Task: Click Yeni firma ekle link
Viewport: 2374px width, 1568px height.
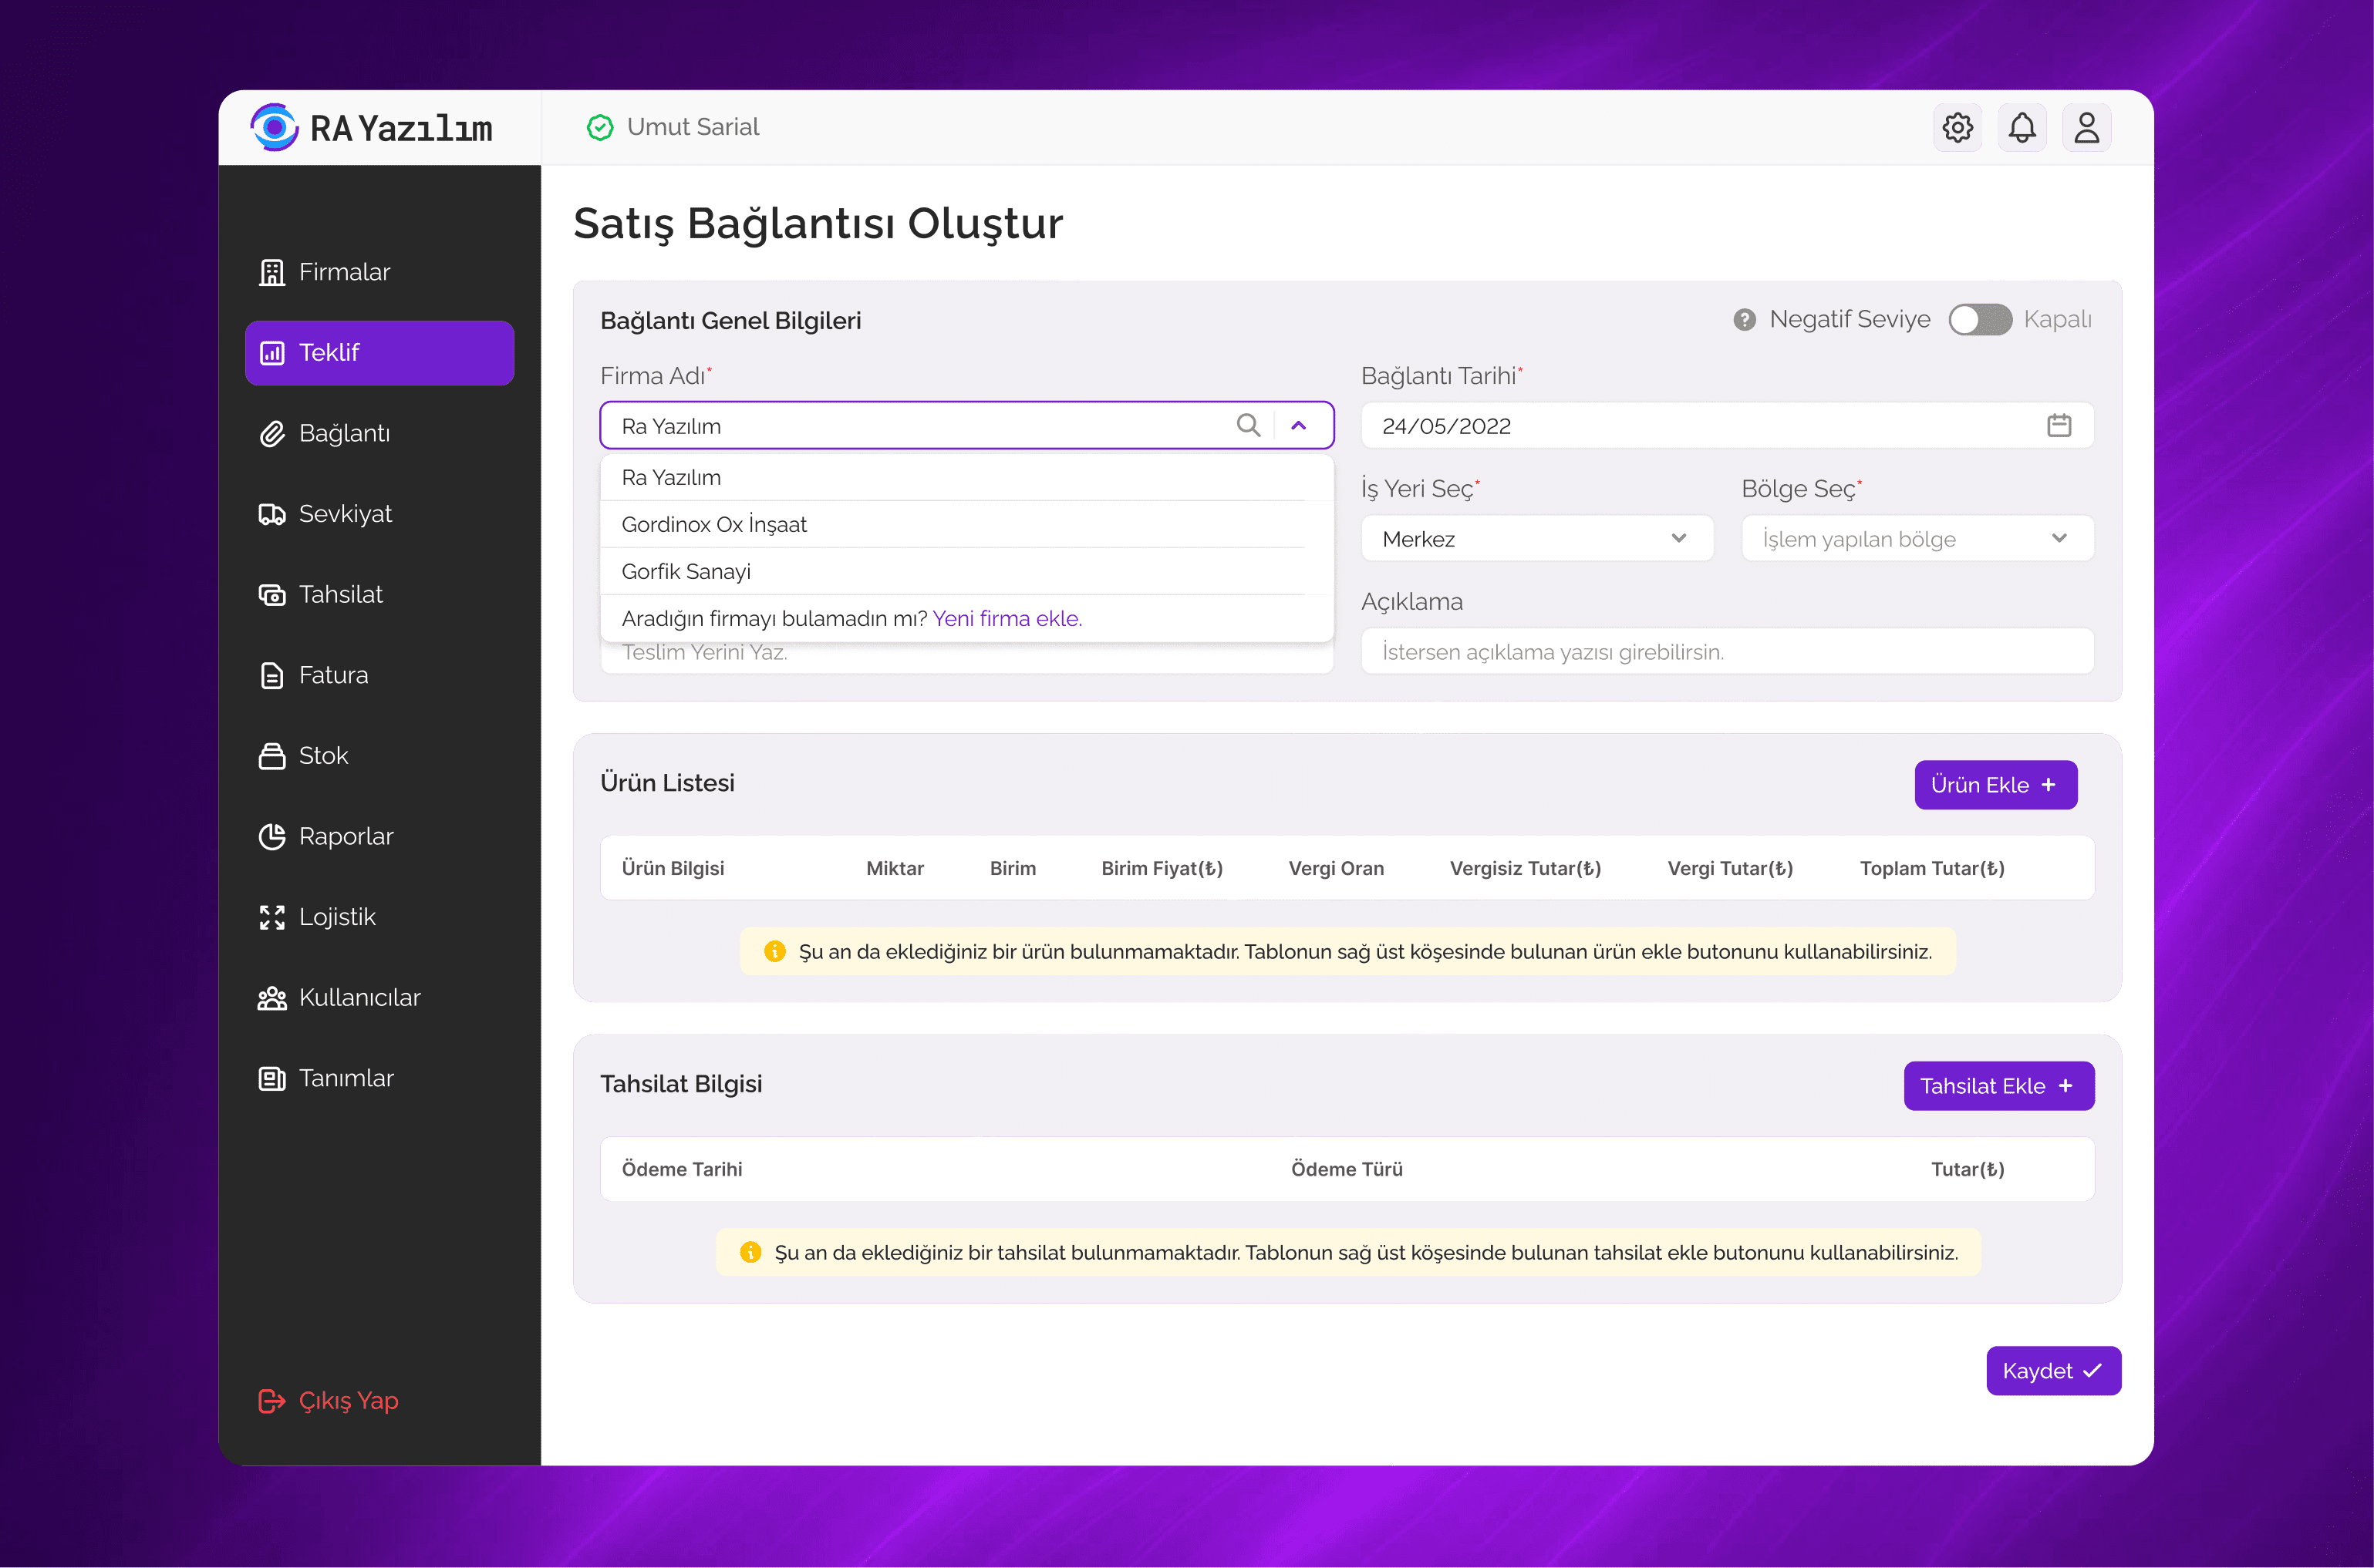Action: click(x=1007, y=619)
